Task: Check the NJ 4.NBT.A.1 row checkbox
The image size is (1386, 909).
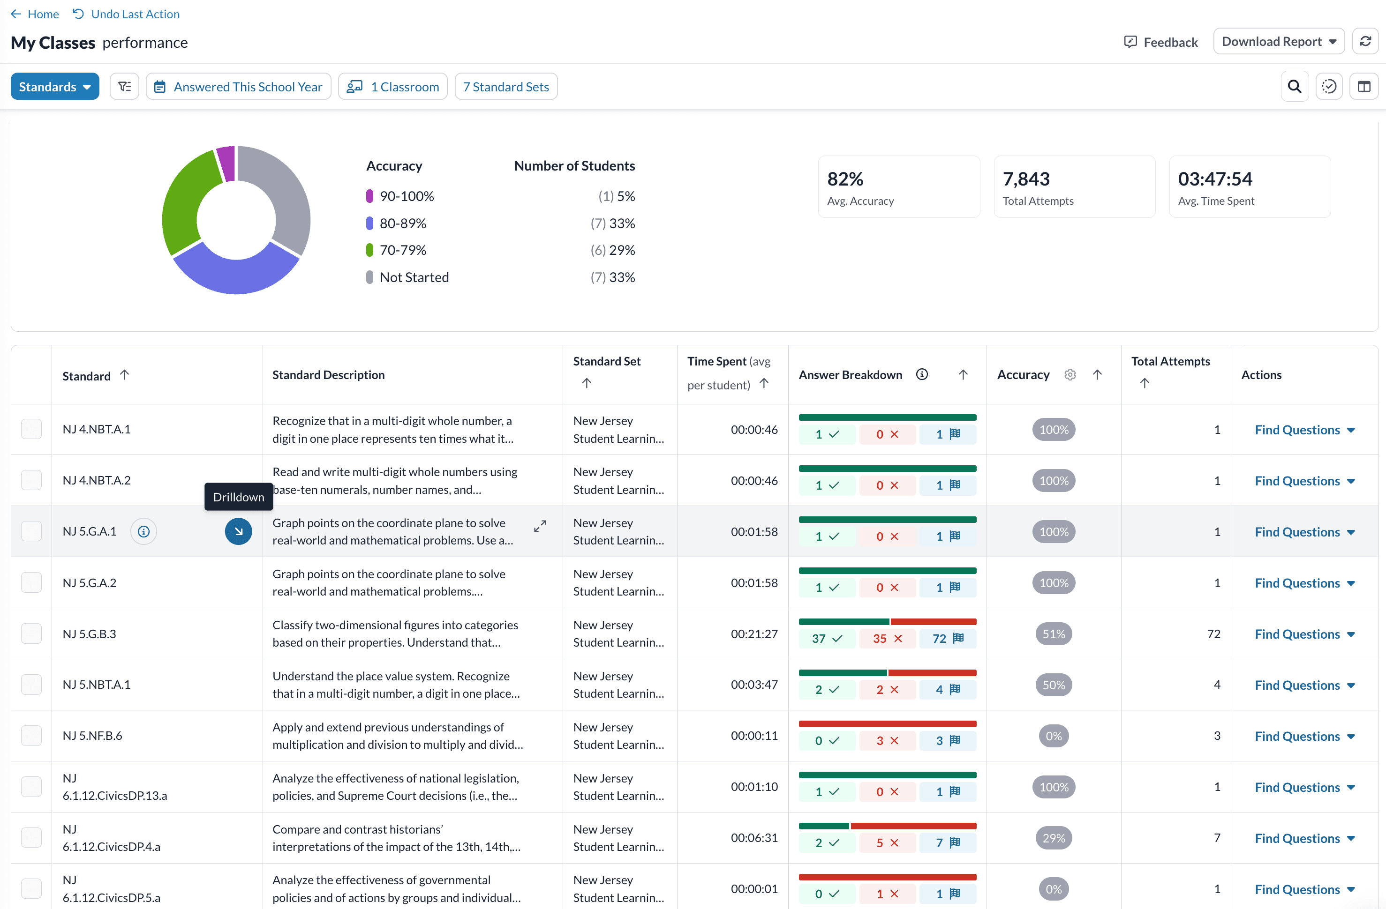Action: 31,430
